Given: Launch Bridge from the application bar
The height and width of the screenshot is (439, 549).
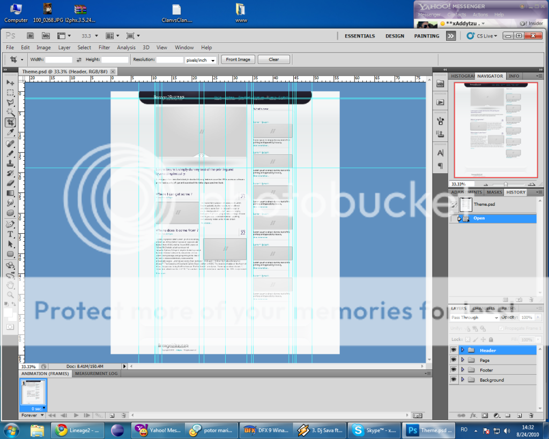Looking at the screenshot, I should click(31, 36).
